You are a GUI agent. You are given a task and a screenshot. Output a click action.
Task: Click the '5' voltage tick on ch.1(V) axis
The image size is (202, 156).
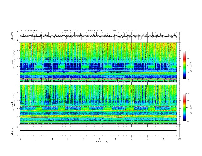point(18,32)
